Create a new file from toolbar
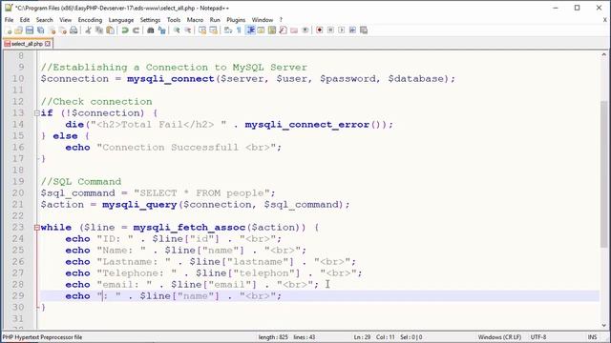 click(x=9, y=30)
